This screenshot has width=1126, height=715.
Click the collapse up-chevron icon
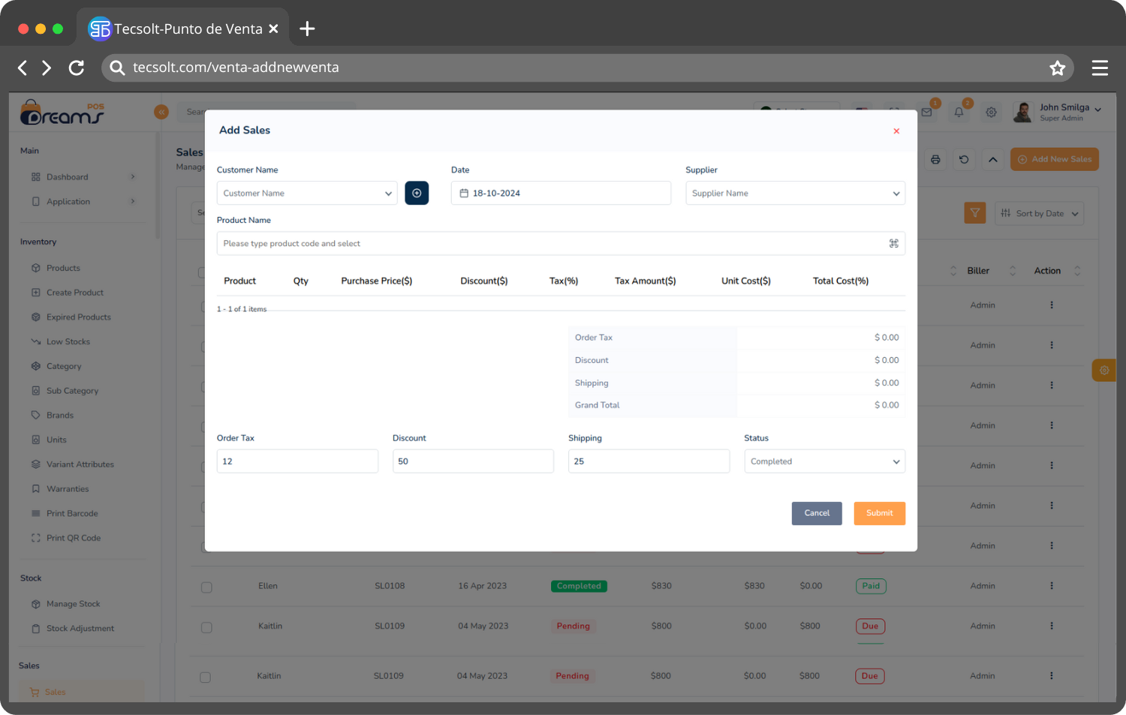[x=992, y=159]
